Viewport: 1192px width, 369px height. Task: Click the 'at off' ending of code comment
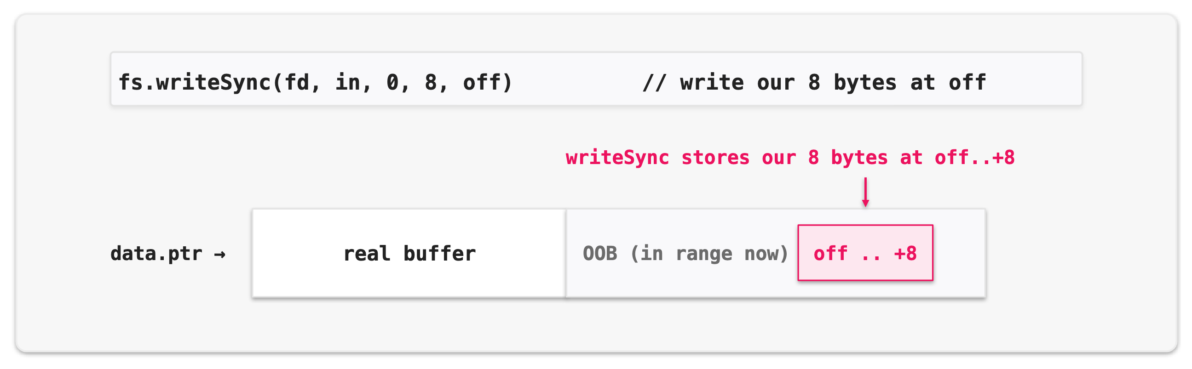[948, 82]
